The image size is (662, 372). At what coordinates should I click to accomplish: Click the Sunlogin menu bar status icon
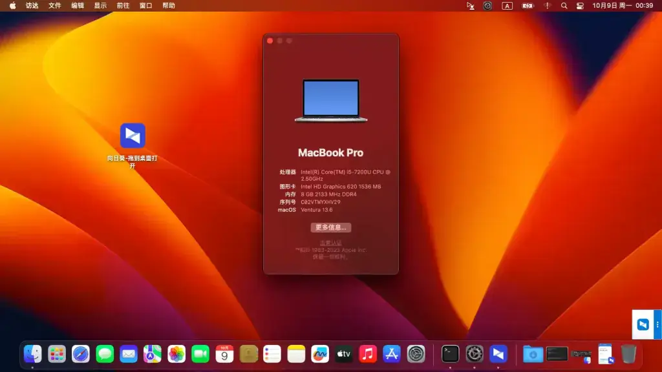pos(471,5)
